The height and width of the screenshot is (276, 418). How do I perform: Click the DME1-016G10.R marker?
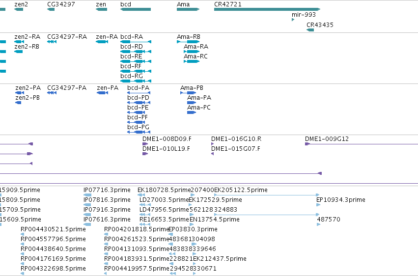click(x=213, y=144)
